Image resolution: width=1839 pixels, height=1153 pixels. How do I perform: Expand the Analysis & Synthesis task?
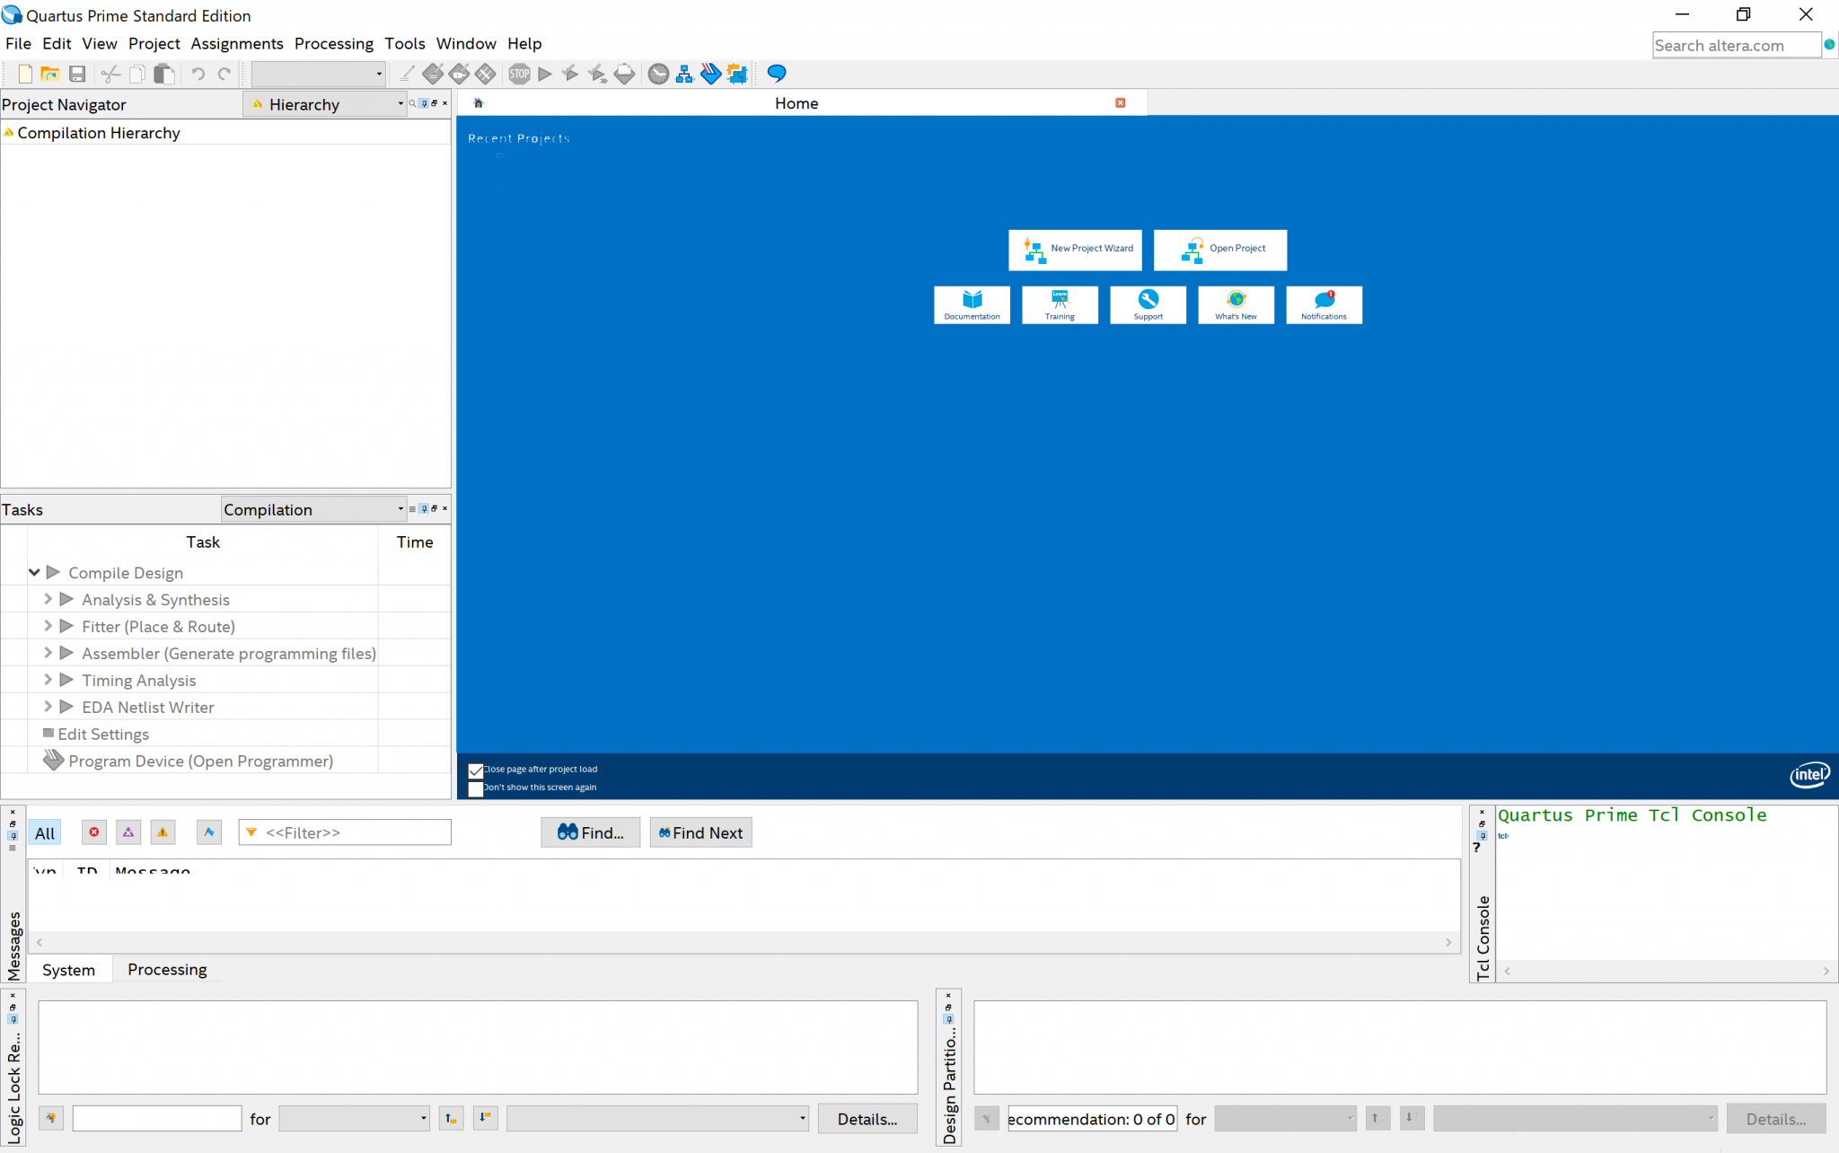pyautogui.click(x=48, y=599)
